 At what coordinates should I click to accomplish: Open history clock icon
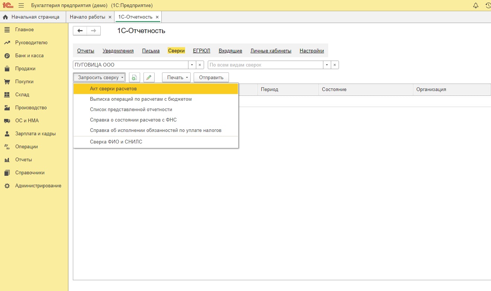point(488,6)
